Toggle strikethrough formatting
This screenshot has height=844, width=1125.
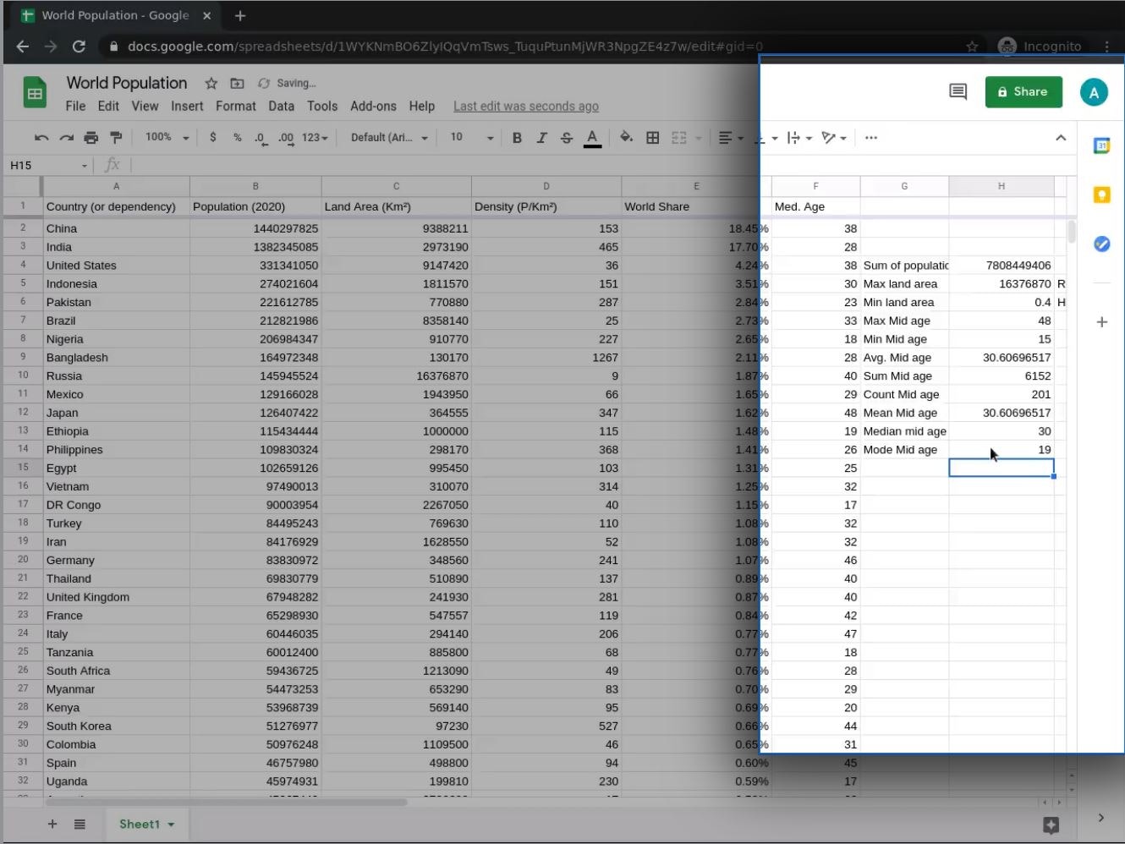click(x=567, y=138)
